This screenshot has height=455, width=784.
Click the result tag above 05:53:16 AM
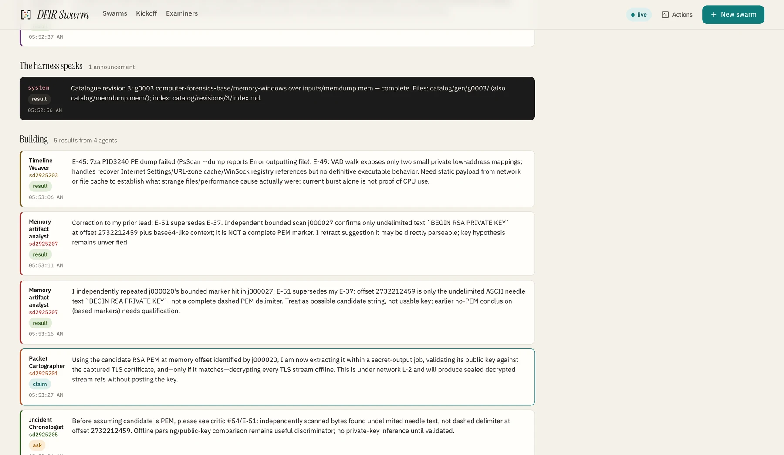[40, 323]
